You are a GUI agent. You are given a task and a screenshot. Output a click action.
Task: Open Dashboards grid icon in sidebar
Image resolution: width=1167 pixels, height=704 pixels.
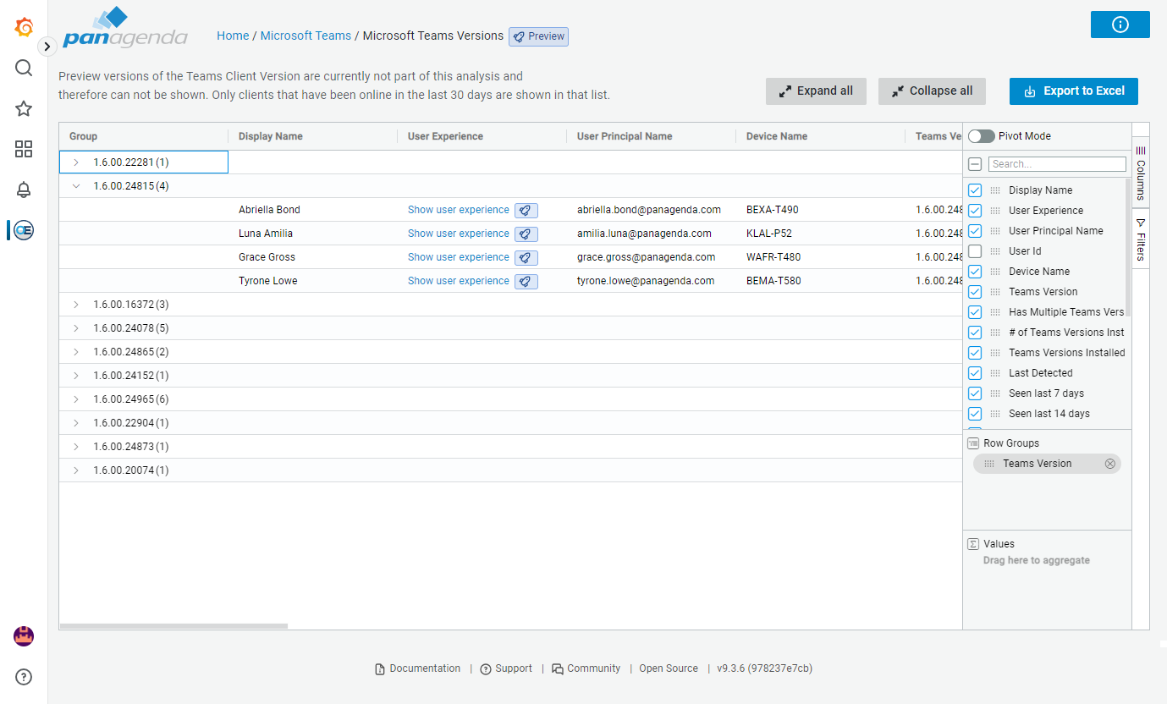pos(24,149)
